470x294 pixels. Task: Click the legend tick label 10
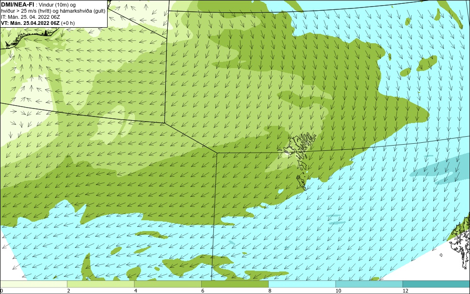pyautogui.click(x=338, y=291)
